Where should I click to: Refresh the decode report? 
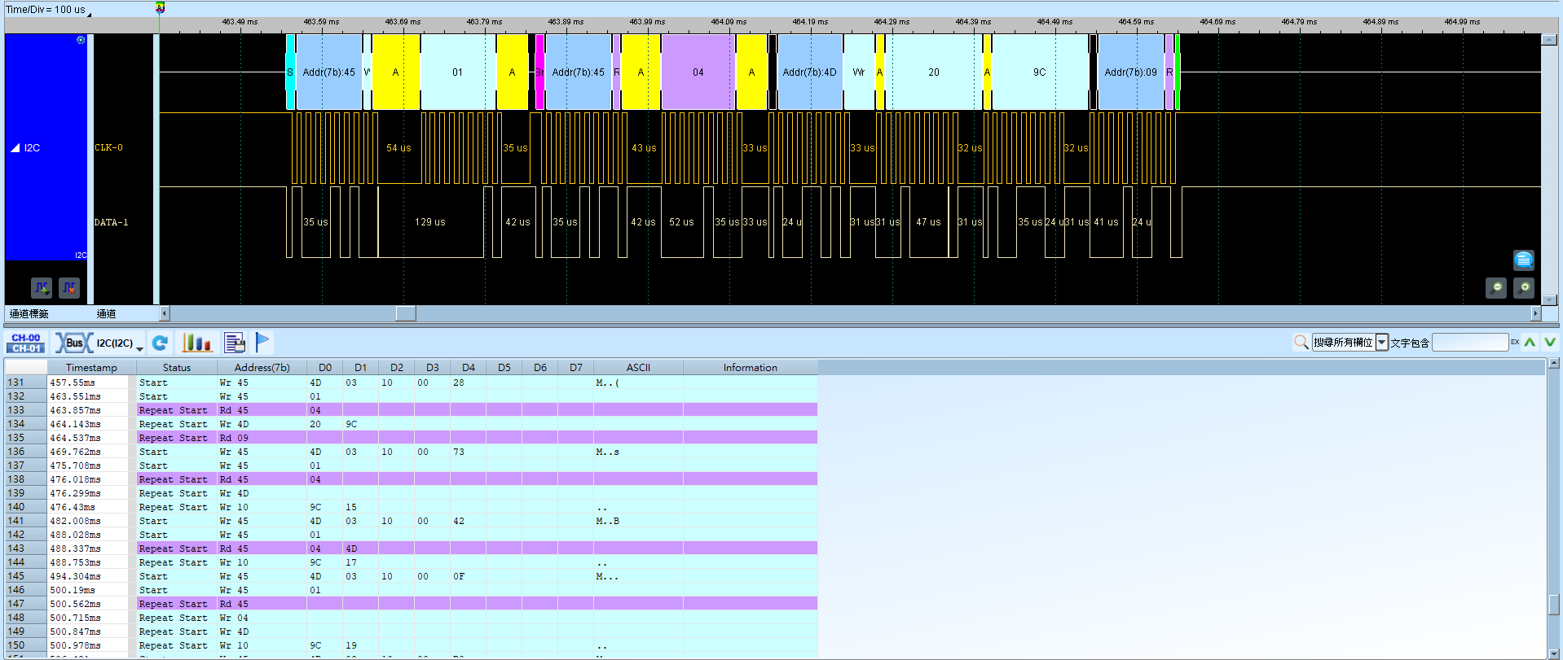(x=161, y=343)
